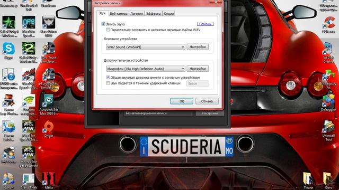
Task: Select the Canon Easy-PhotoPrint desktop icon
Action: click(8, 101)
